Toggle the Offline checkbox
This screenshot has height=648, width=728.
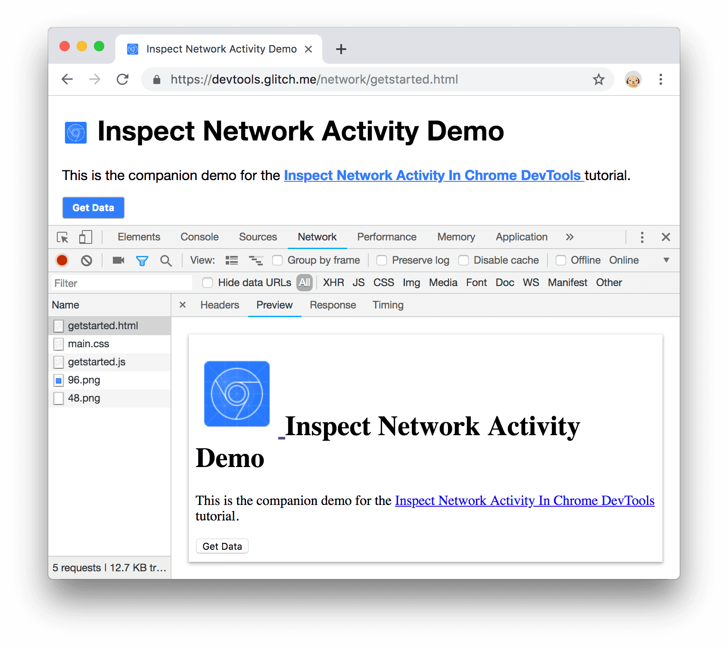pos(561,260)
